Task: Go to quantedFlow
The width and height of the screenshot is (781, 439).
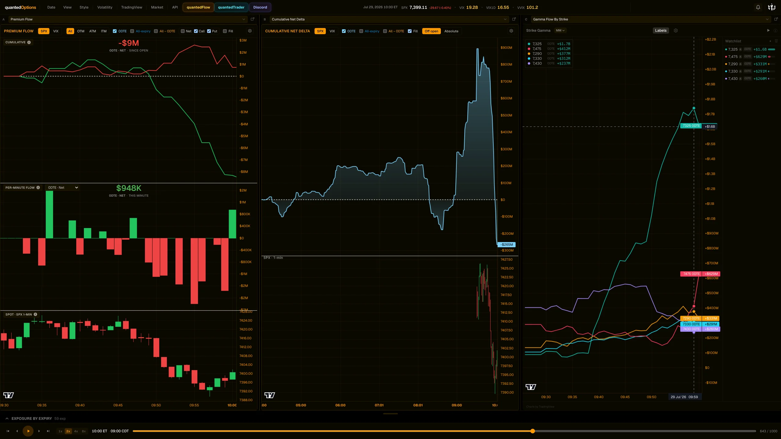Action: click(x=198, y=7)
